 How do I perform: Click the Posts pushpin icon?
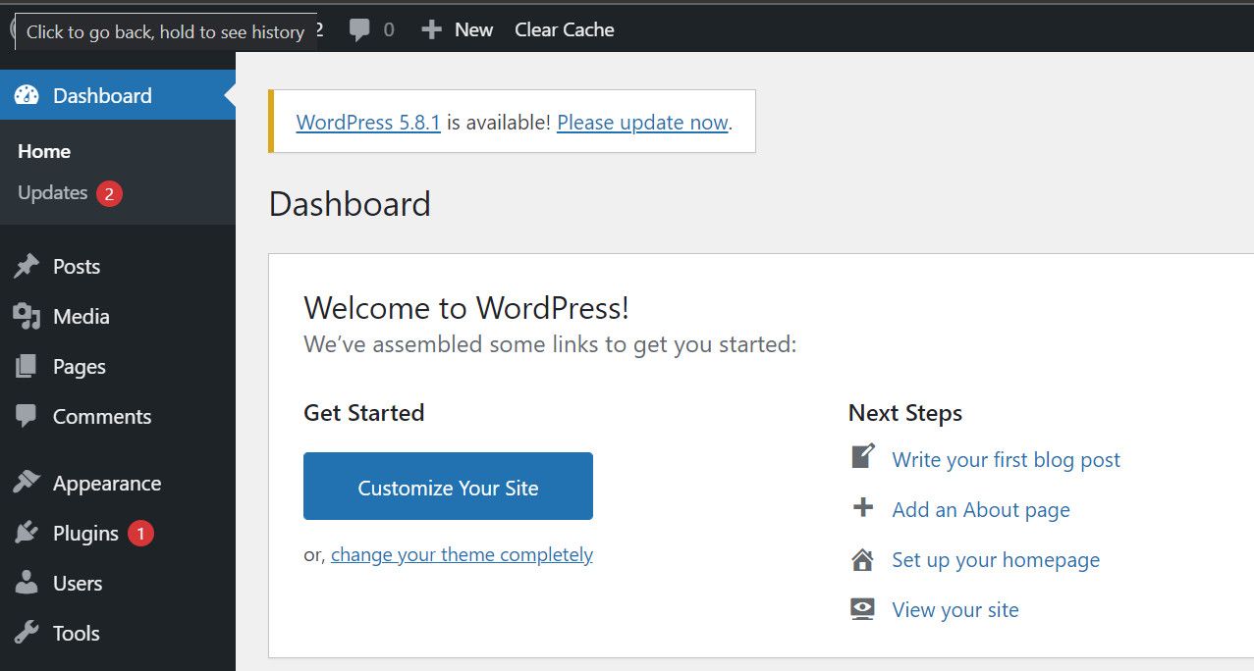[x=27, y=267]
